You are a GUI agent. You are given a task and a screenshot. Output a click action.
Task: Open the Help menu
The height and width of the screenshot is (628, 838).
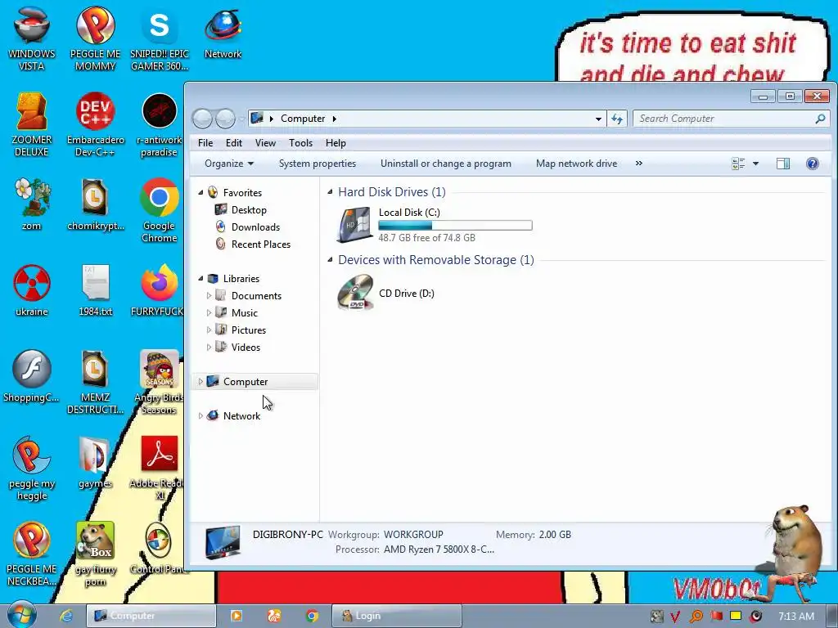point(336,143)
